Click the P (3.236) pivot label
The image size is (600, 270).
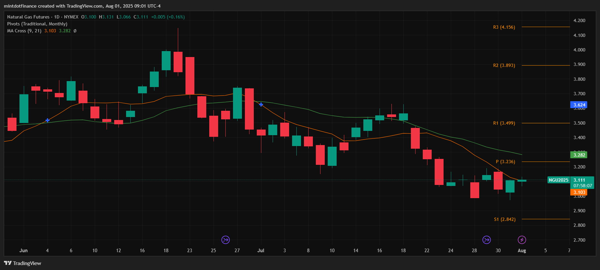click(x=505, y=162)
